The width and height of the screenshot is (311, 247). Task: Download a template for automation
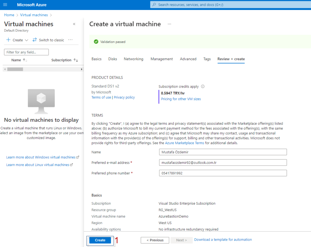(x=223, y=240)
